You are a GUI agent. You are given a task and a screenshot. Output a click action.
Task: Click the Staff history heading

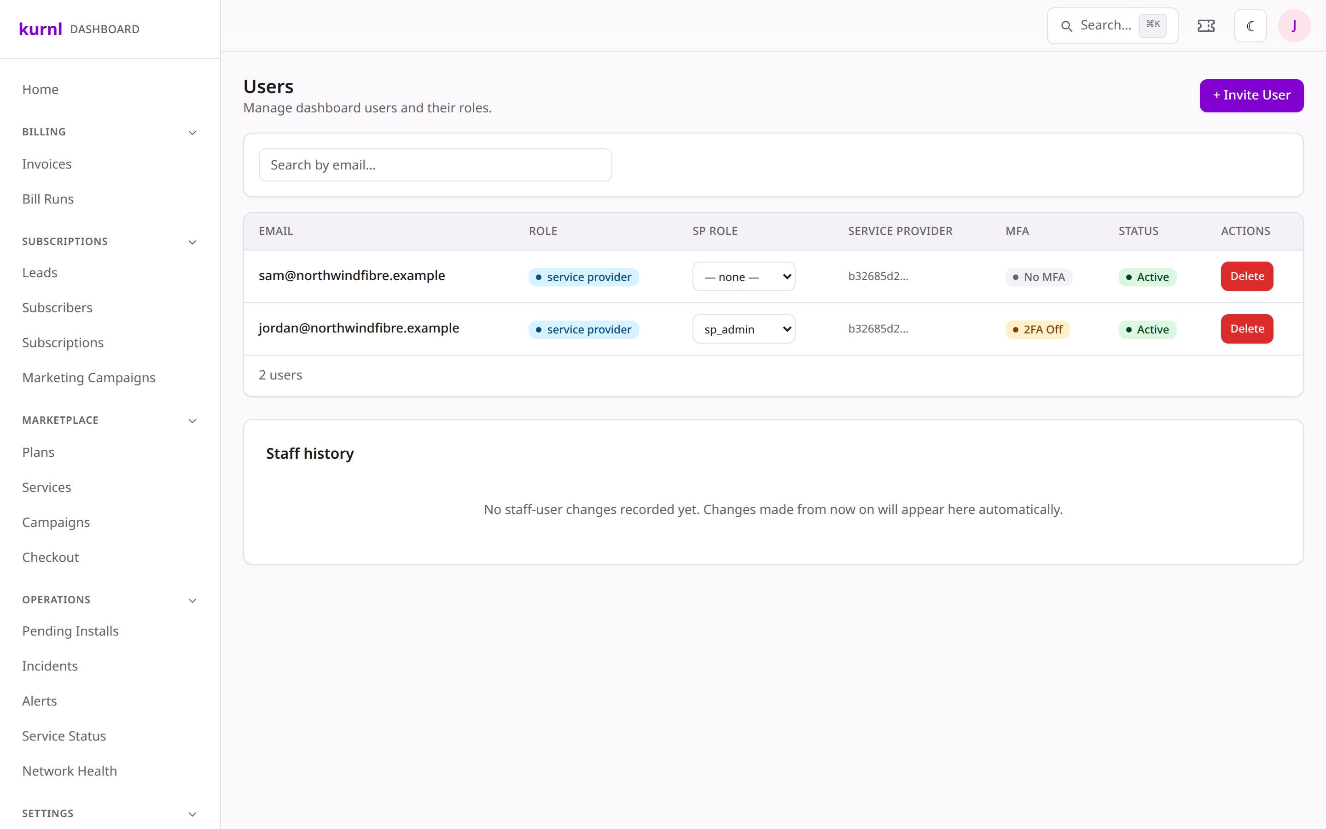click(309, 454)
